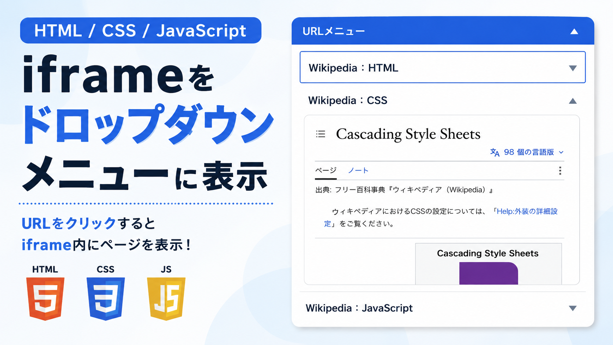
Task: Click the iframe内にページを表示 caption text
Action: pyautogui.click(x=106, y=245)
